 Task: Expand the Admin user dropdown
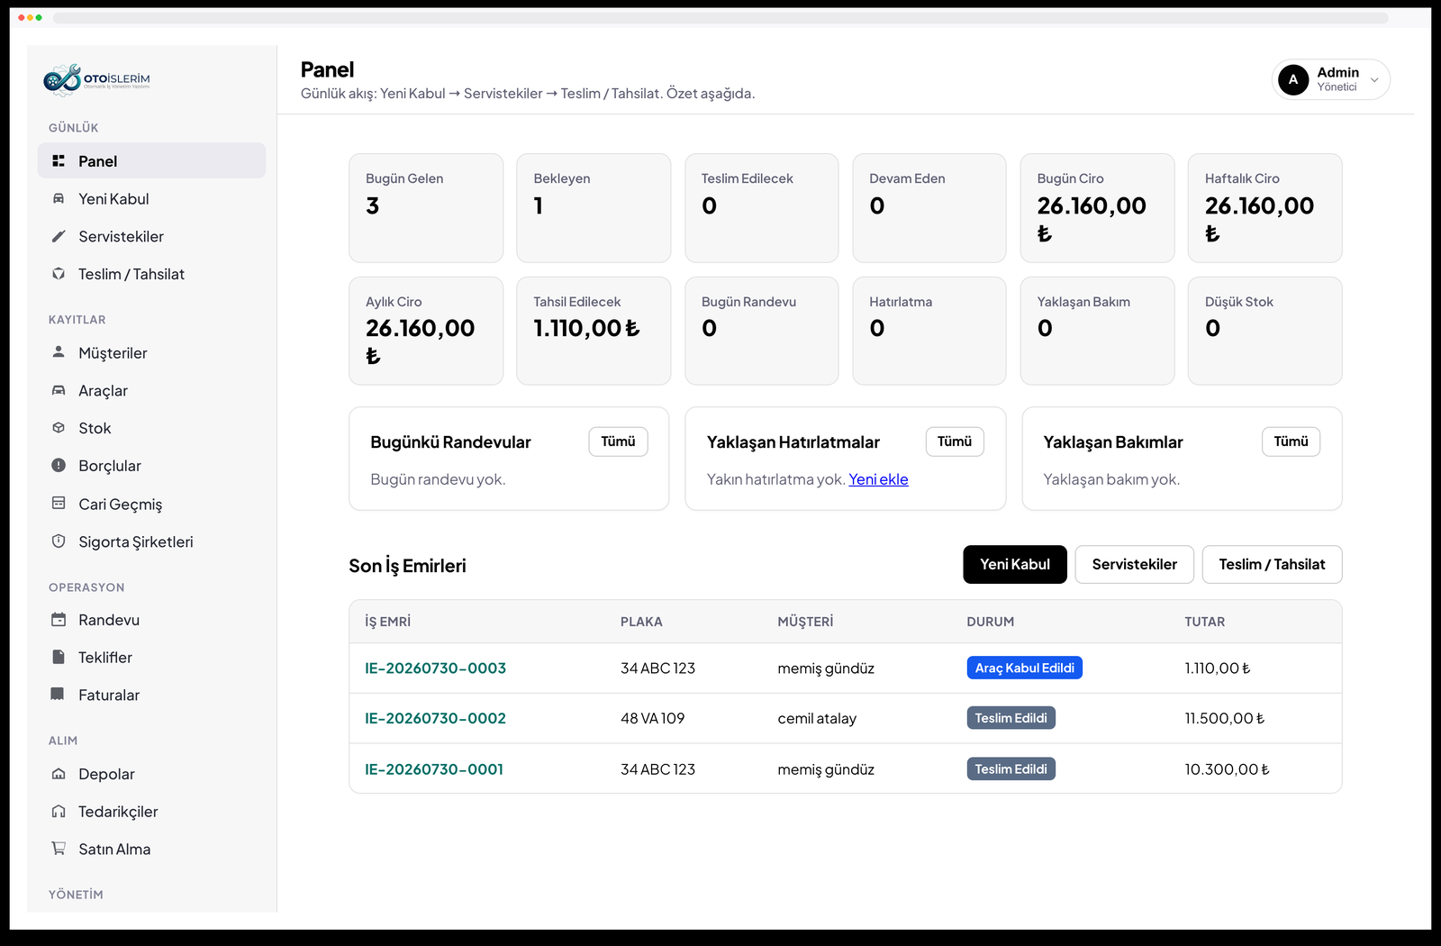pos(1374,80)
